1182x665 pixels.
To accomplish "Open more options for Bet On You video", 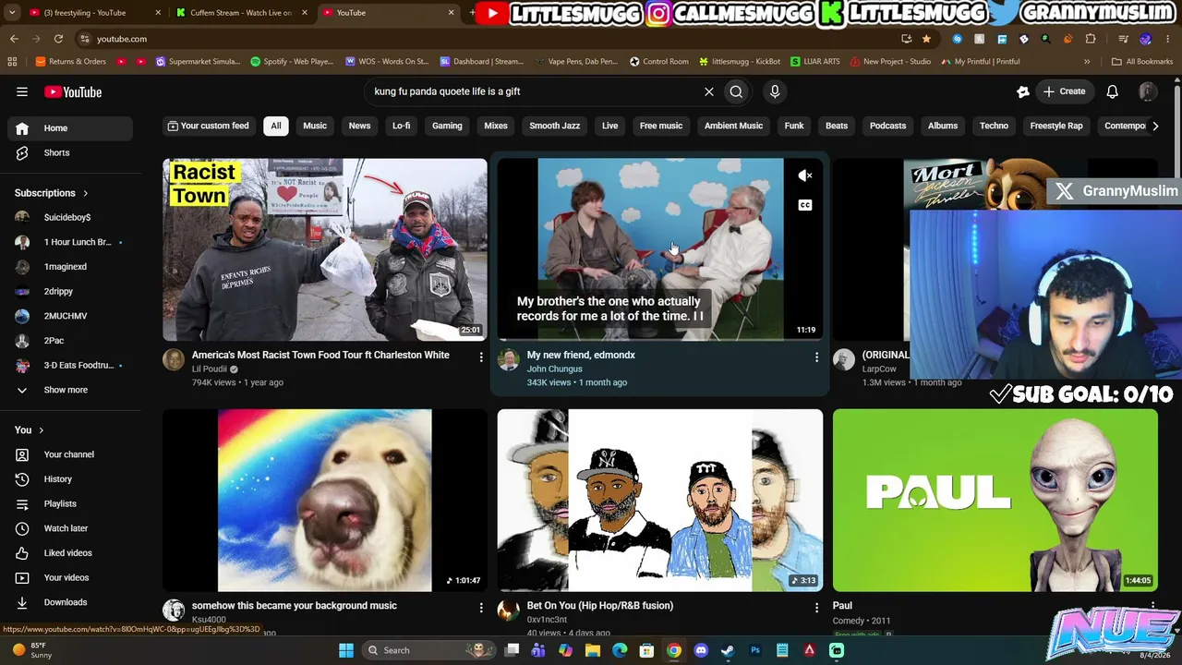I will [816, 608].
